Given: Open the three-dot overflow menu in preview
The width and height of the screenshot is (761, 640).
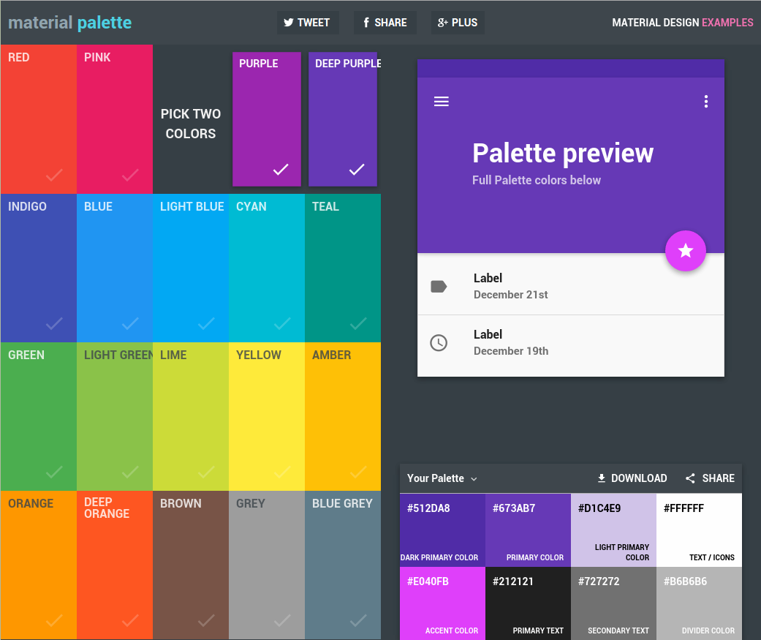Looking at the screenshot, I should (706, 102).
